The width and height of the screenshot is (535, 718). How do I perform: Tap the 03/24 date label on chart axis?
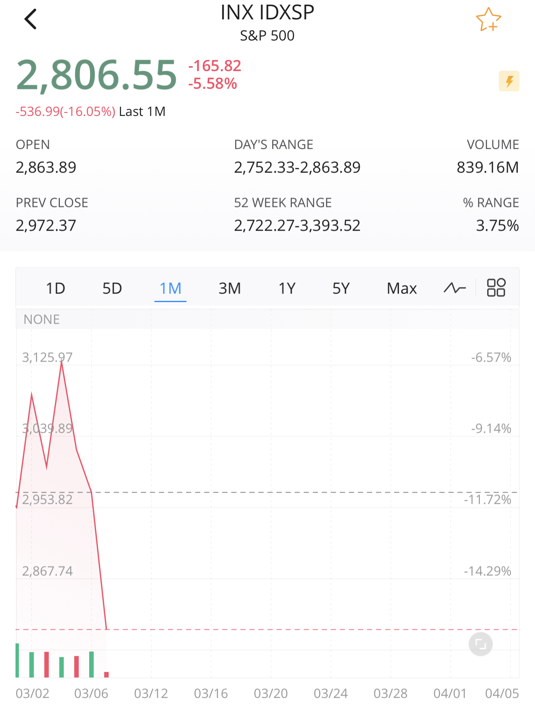[x=331, y=693]
